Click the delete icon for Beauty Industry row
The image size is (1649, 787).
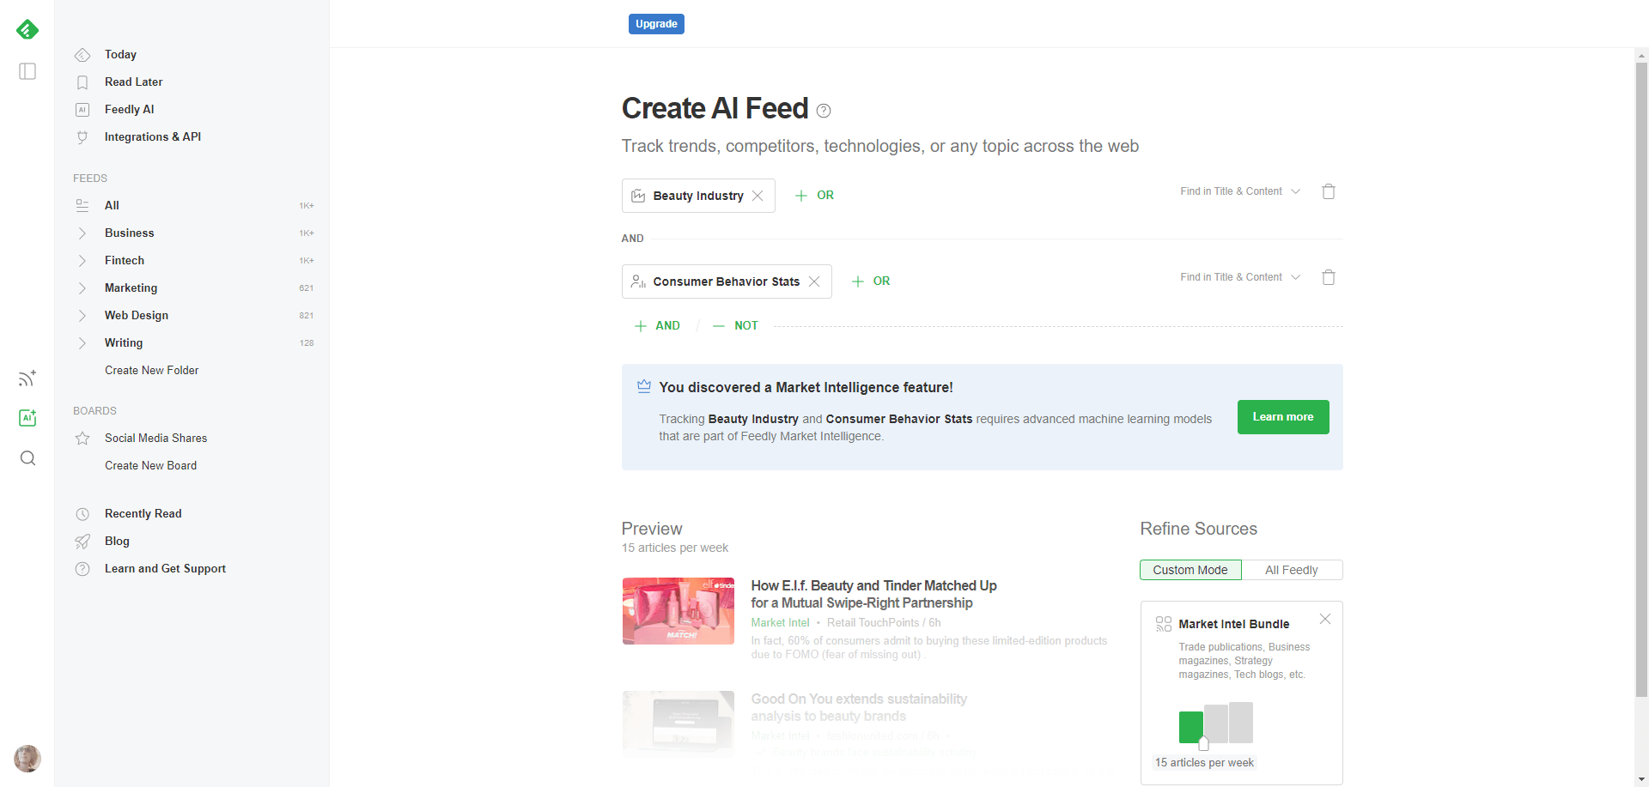click(1329, 191)
